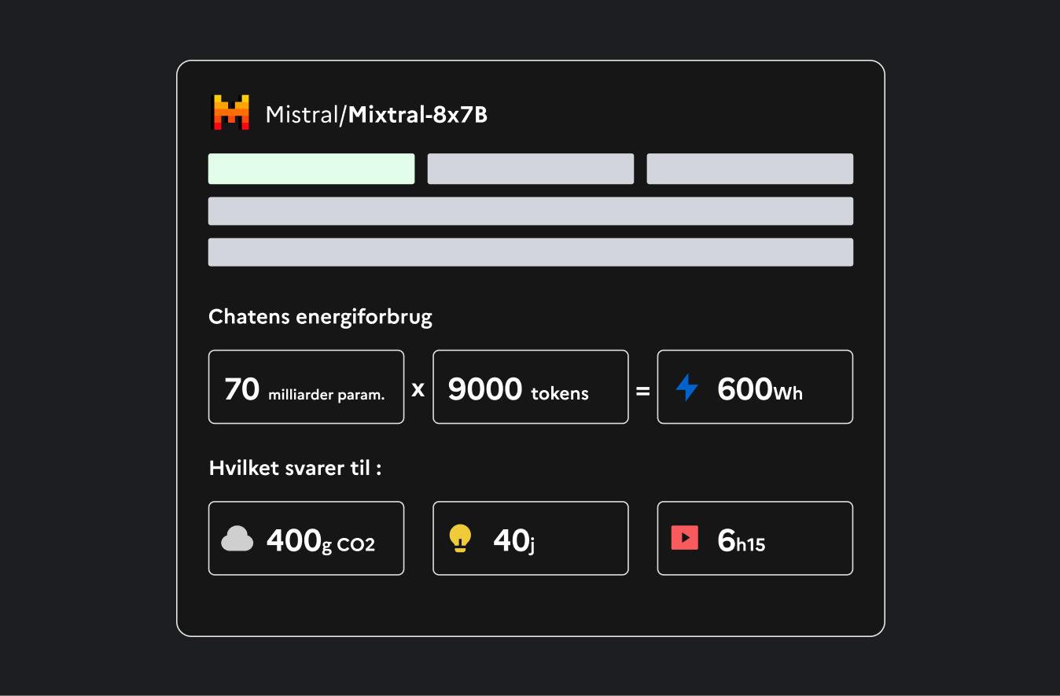Viewport: 1060px width, 696px height.
Task: Click the red video play icon
Action: coord(685,538)
